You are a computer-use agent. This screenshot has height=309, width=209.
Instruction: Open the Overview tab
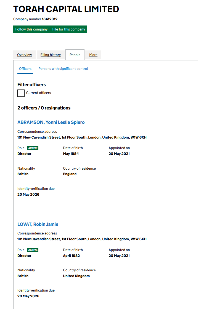pyautogui.click(x=24, y=55)
